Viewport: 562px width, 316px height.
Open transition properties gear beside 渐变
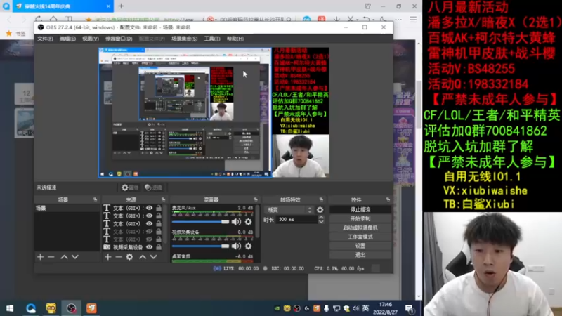pos(320,210)
